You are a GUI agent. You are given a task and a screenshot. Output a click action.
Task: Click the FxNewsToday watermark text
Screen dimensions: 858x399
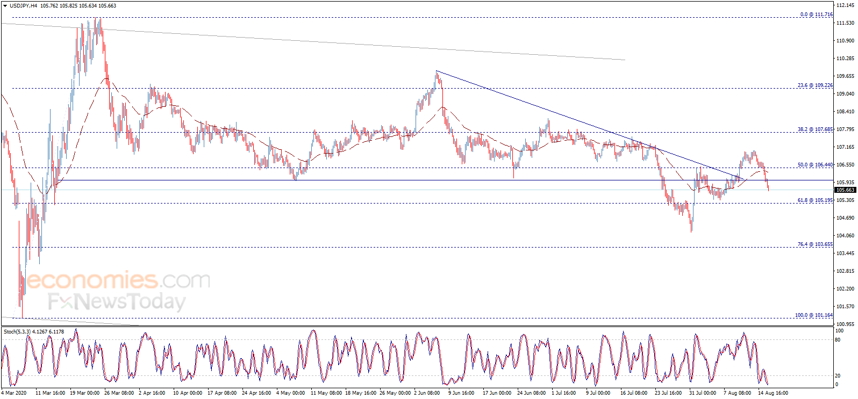[x=117, y=301]
